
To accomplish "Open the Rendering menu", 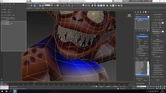I will [x=52, y=3].
